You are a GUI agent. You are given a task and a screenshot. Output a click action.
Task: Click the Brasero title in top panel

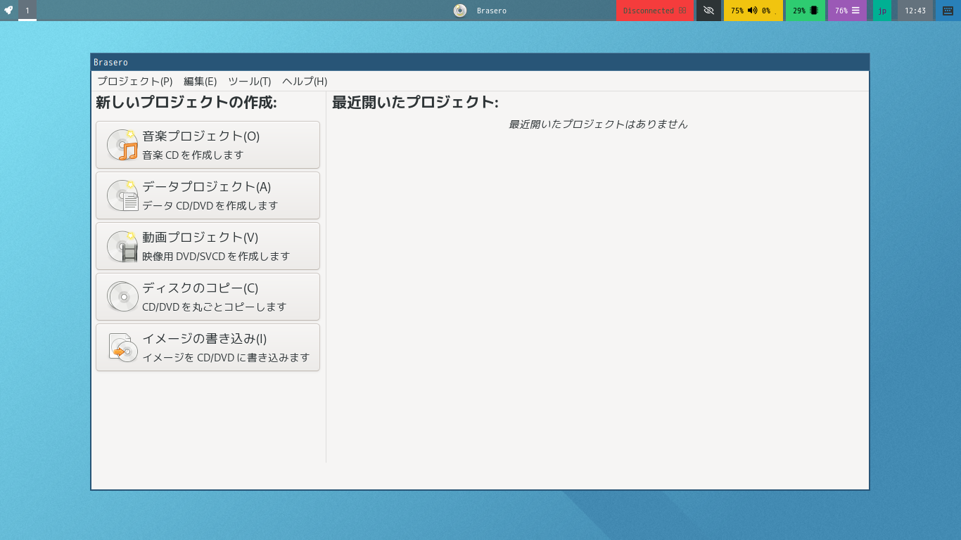pyautogui.click(x=492, y=11)
